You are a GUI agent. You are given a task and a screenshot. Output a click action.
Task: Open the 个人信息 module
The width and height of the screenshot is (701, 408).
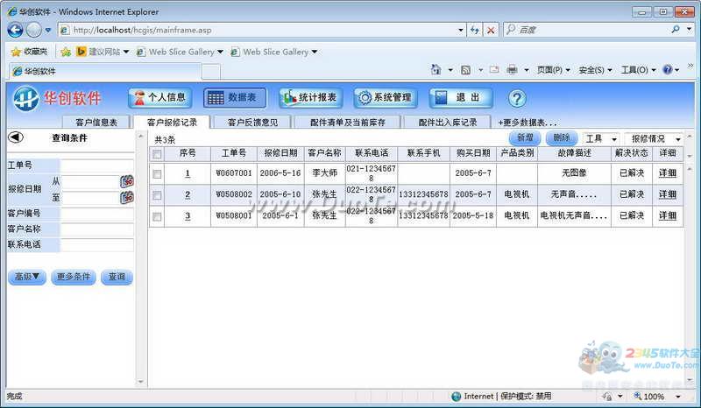point(160,98)
